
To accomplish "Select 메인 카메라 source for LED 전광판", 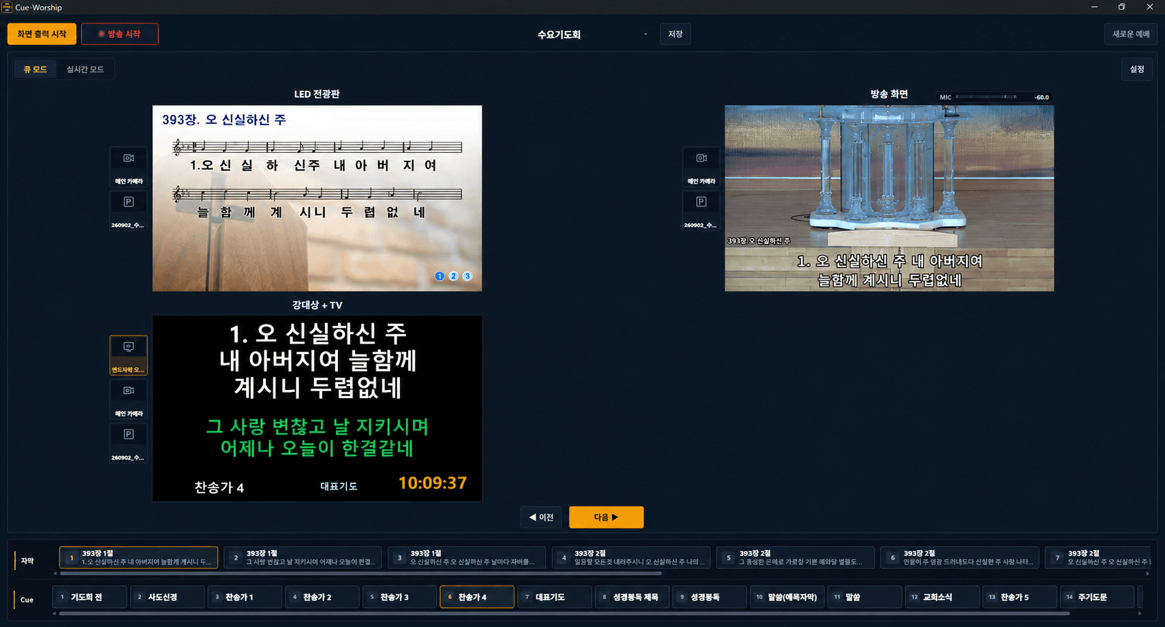I will pos(129,166).
